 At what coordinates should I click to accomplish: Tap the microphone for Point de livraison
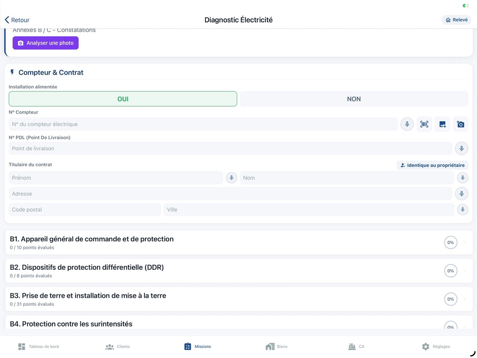(461, 149)
